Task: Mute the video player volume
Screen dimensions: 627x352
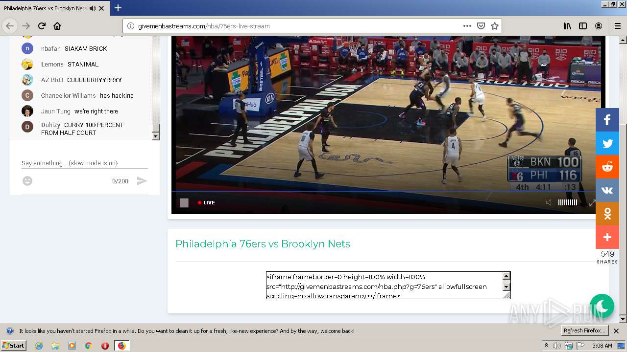Action: pos(549,202)
